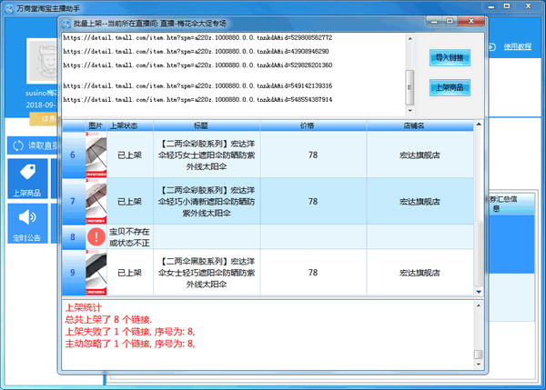Click the statistics log scroll down arrow
This screenshot has width=546, height=390.
point(479,364)
